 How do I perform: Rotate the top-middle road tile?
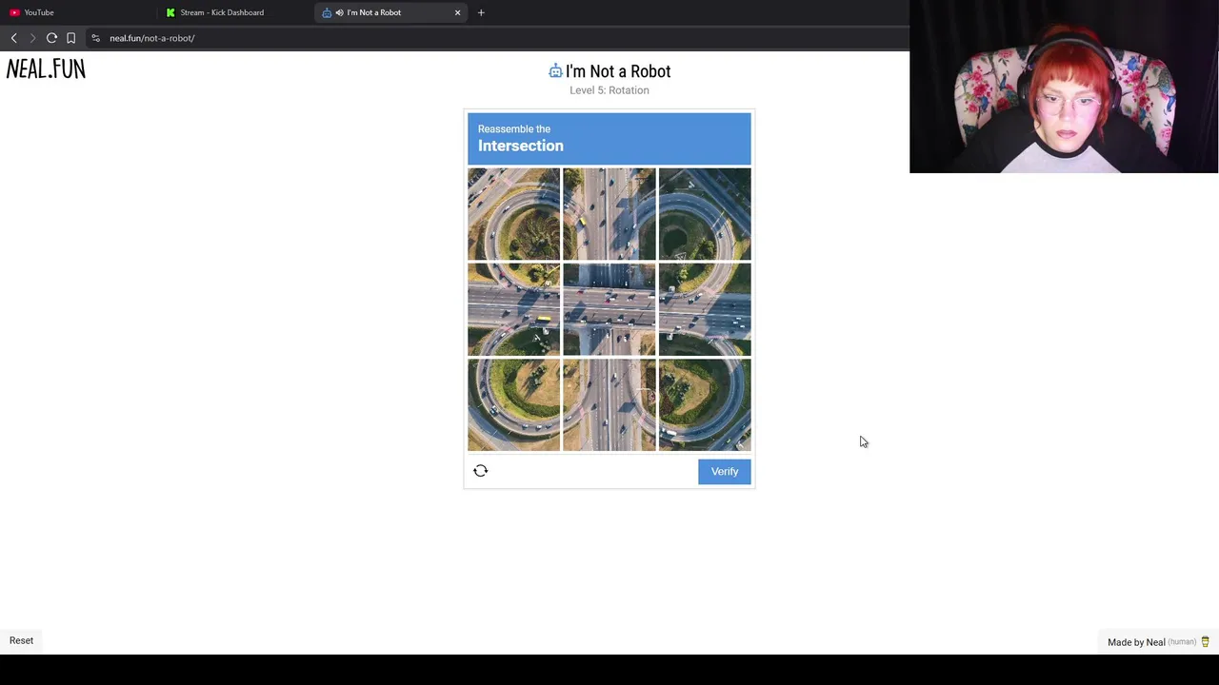(609, 214)
